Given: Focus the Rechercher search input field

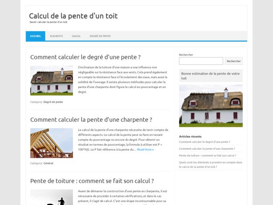Looking at the screenshot, I should (x=201, y=61).
